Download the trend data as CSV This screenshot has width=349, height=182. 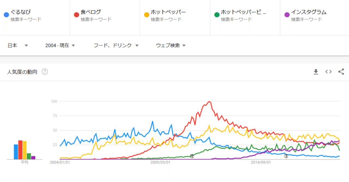[316, 72]
